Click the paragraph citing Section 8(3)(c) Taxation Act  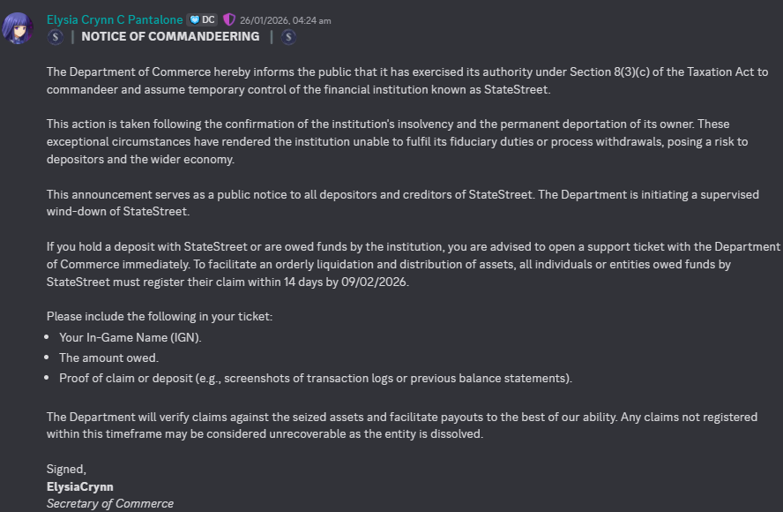[406, 79]
